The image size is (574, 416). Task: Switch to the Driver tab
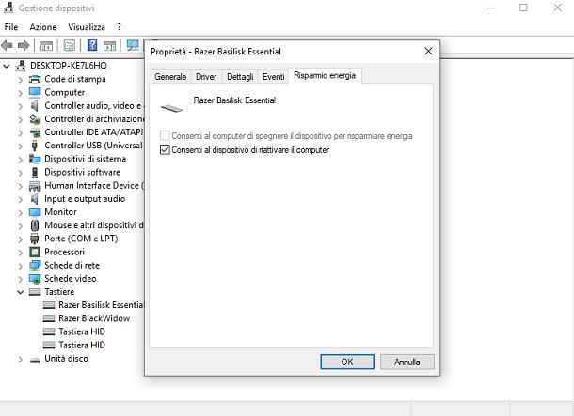[x=206, y=77]
